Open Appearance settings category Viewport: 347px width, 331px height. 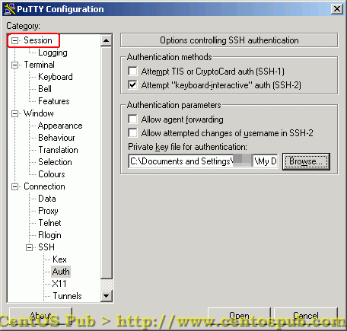click(60, 126)
